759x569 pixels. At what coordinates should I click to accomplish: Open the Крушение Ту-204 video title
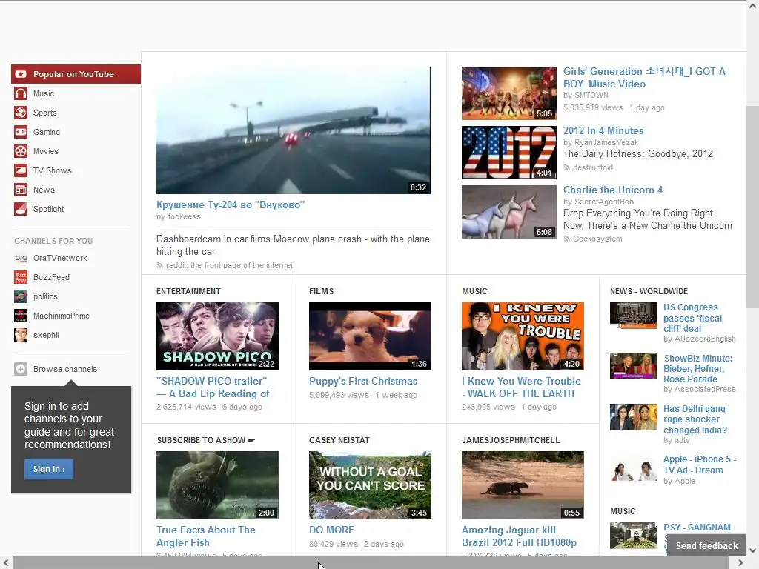(x=231, y=204)
